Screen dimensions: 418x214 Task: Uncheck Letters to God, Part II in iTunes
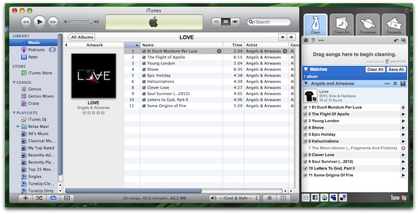pyautogui.click(x=144, y=100)
